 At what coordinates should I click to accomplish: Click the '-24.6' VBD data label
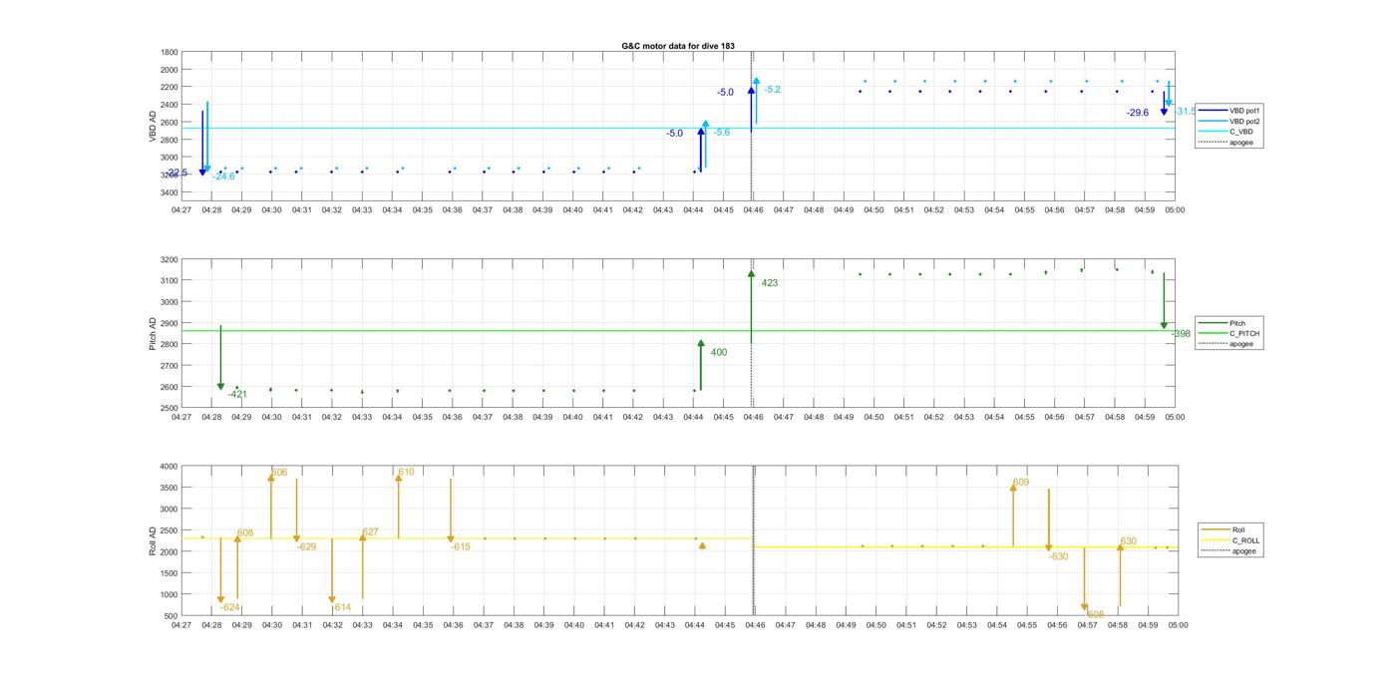(x=223, y=176)
